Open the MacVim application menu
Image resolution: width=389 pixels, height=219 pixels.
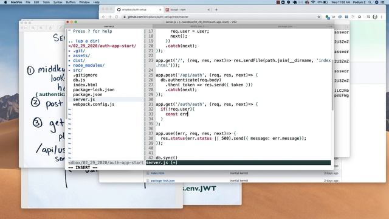coord(16,2)
